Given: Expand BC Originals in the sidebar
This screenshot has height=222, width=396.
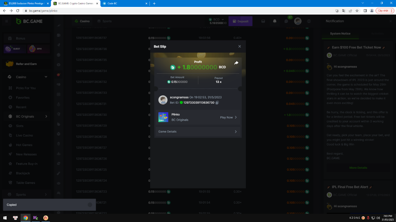Looking at the screenshot, I should 46,116.
